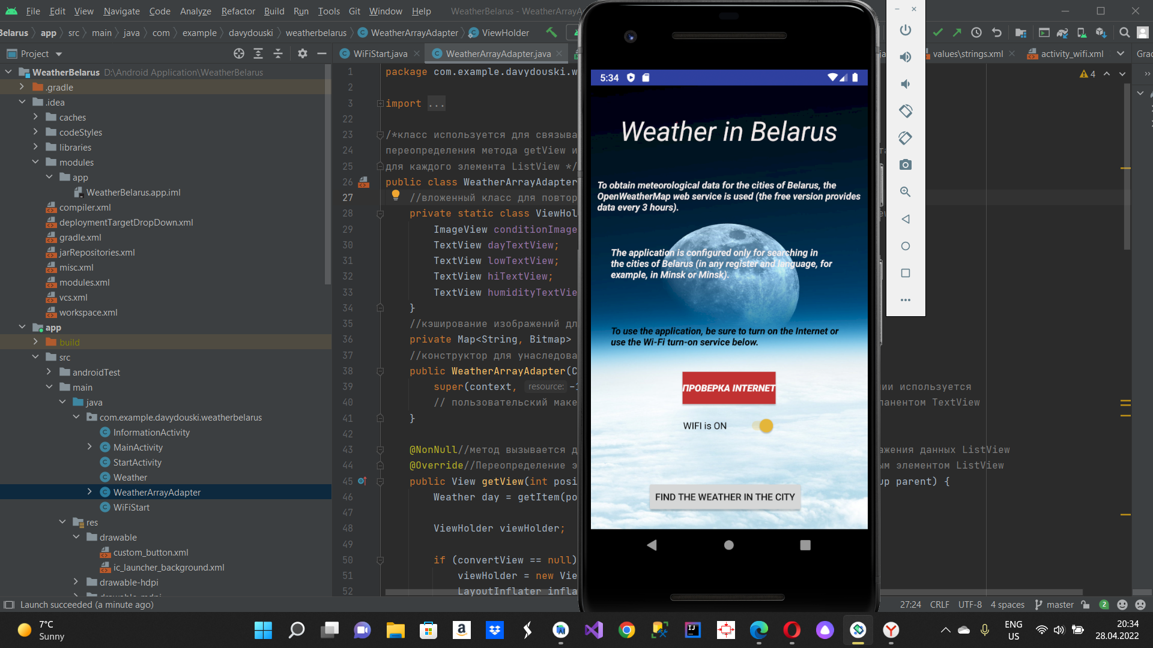The image size is (1153, 648).
Task: Rotate emulator left icon
Action: click(x=906, y=111)
